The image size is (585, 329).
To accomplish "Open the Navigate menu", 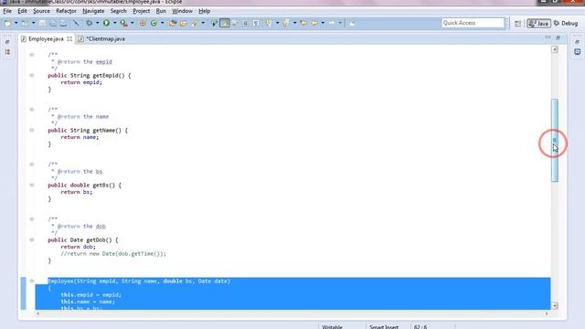I will pyautogui.click(x=93, y=11).
